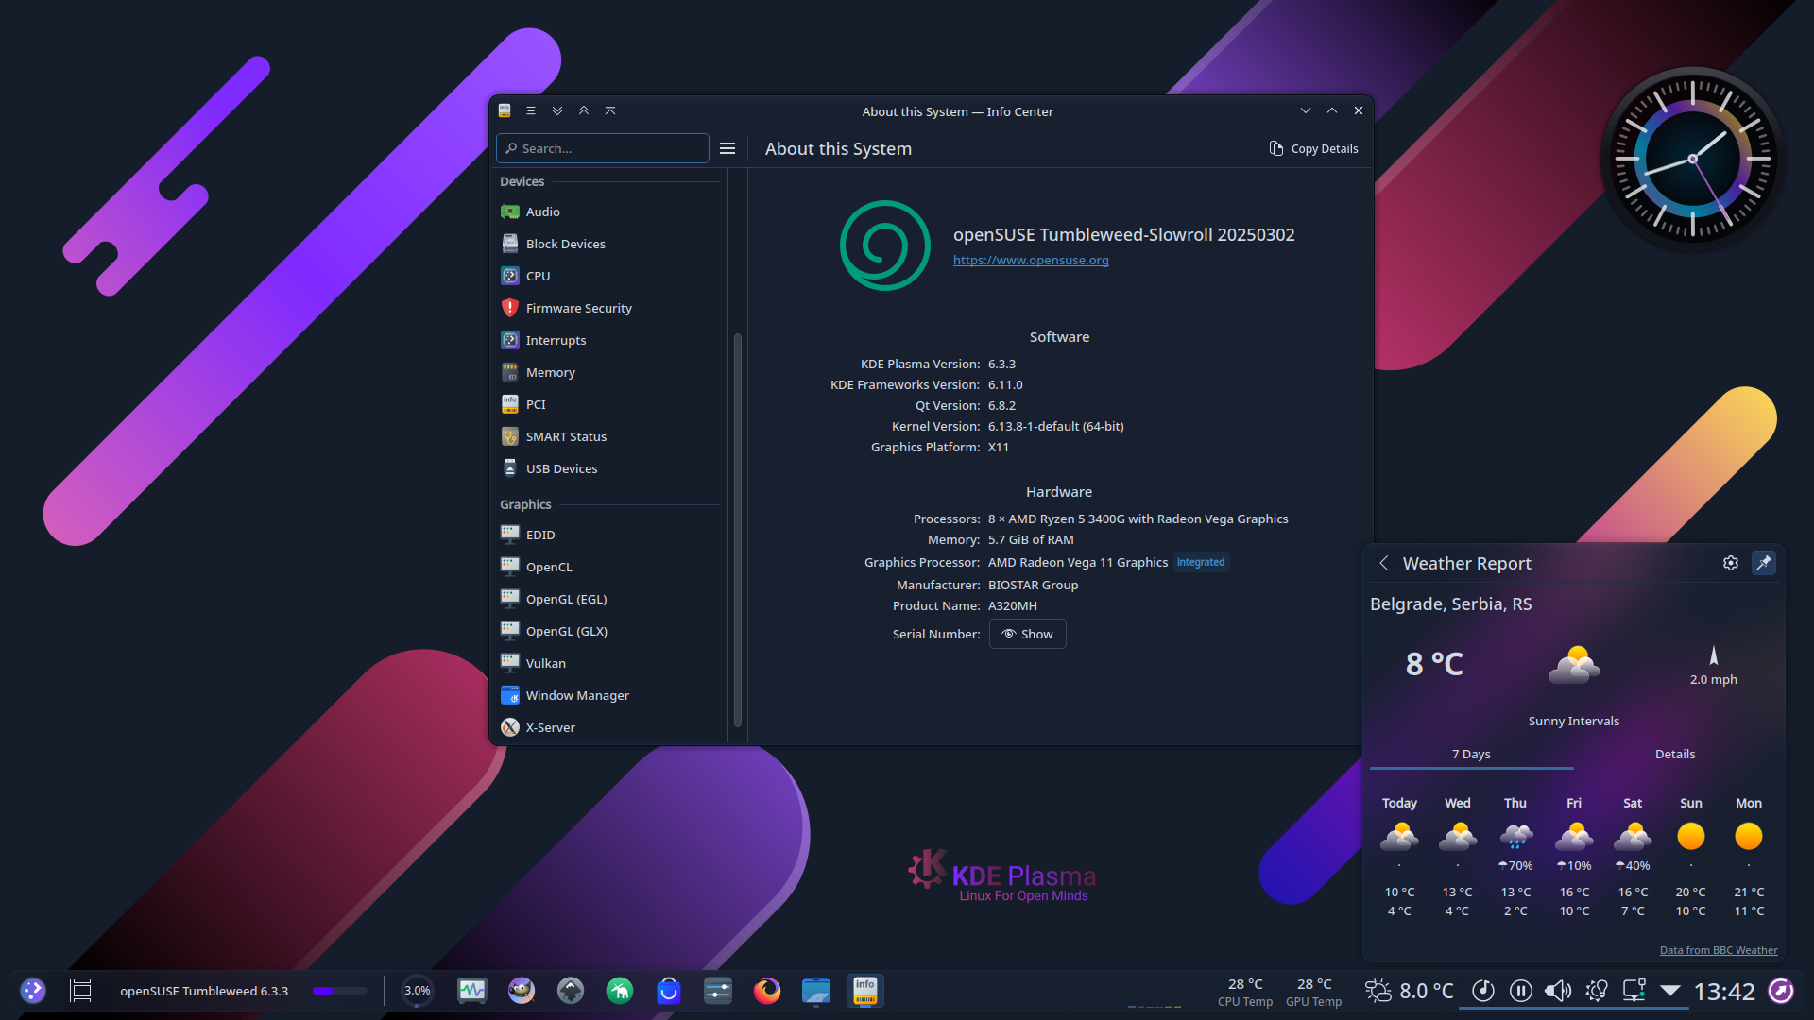Open the CPU information page
This screenshot has height=1020, width=1814.
click(x=608, y=276)
